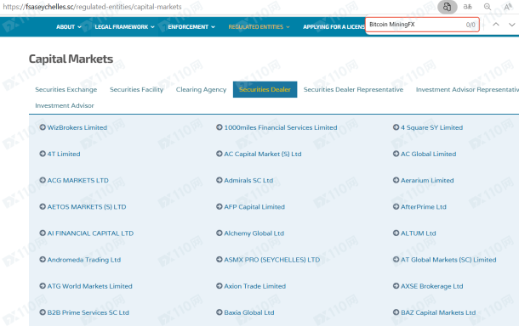
Task: Go to next find result arrow
Action: pyautogui.click(x=511, y=25)
